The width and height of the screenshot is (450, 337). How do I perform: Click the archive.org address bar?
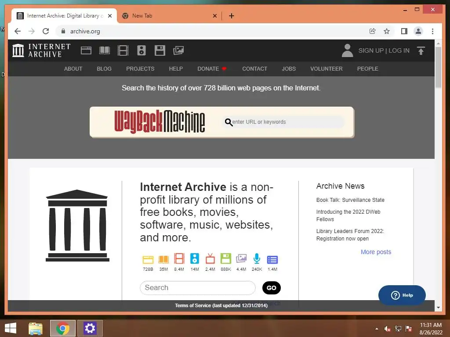pos(212,31)
